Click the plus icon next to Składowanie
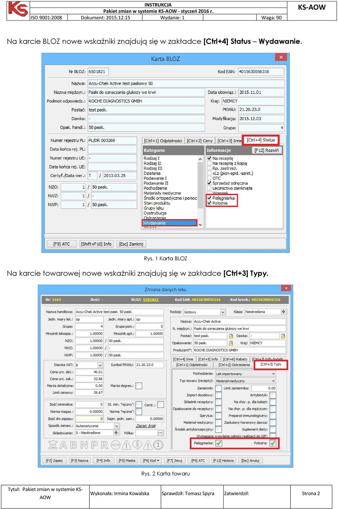The width and height of the screenshot is (338, 509). [x=116, y=433]
